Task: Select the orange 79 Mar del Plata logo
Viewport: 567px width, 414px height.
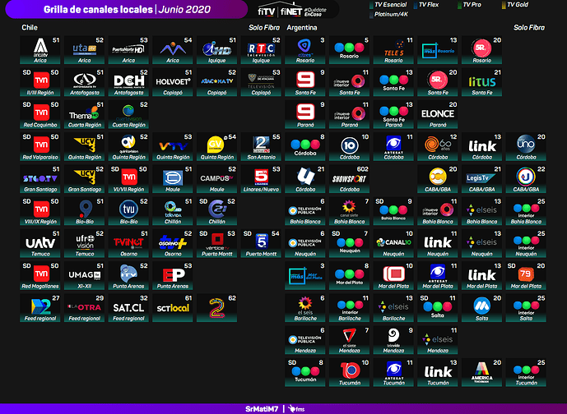Action: tap(525, 274)
